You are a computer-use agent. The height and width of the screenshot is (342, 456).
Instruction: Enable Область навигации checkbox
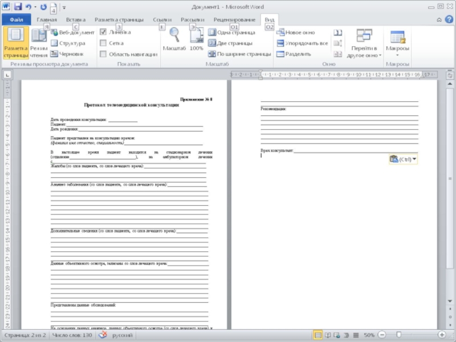pyautogui.click(x=103, y=54)
